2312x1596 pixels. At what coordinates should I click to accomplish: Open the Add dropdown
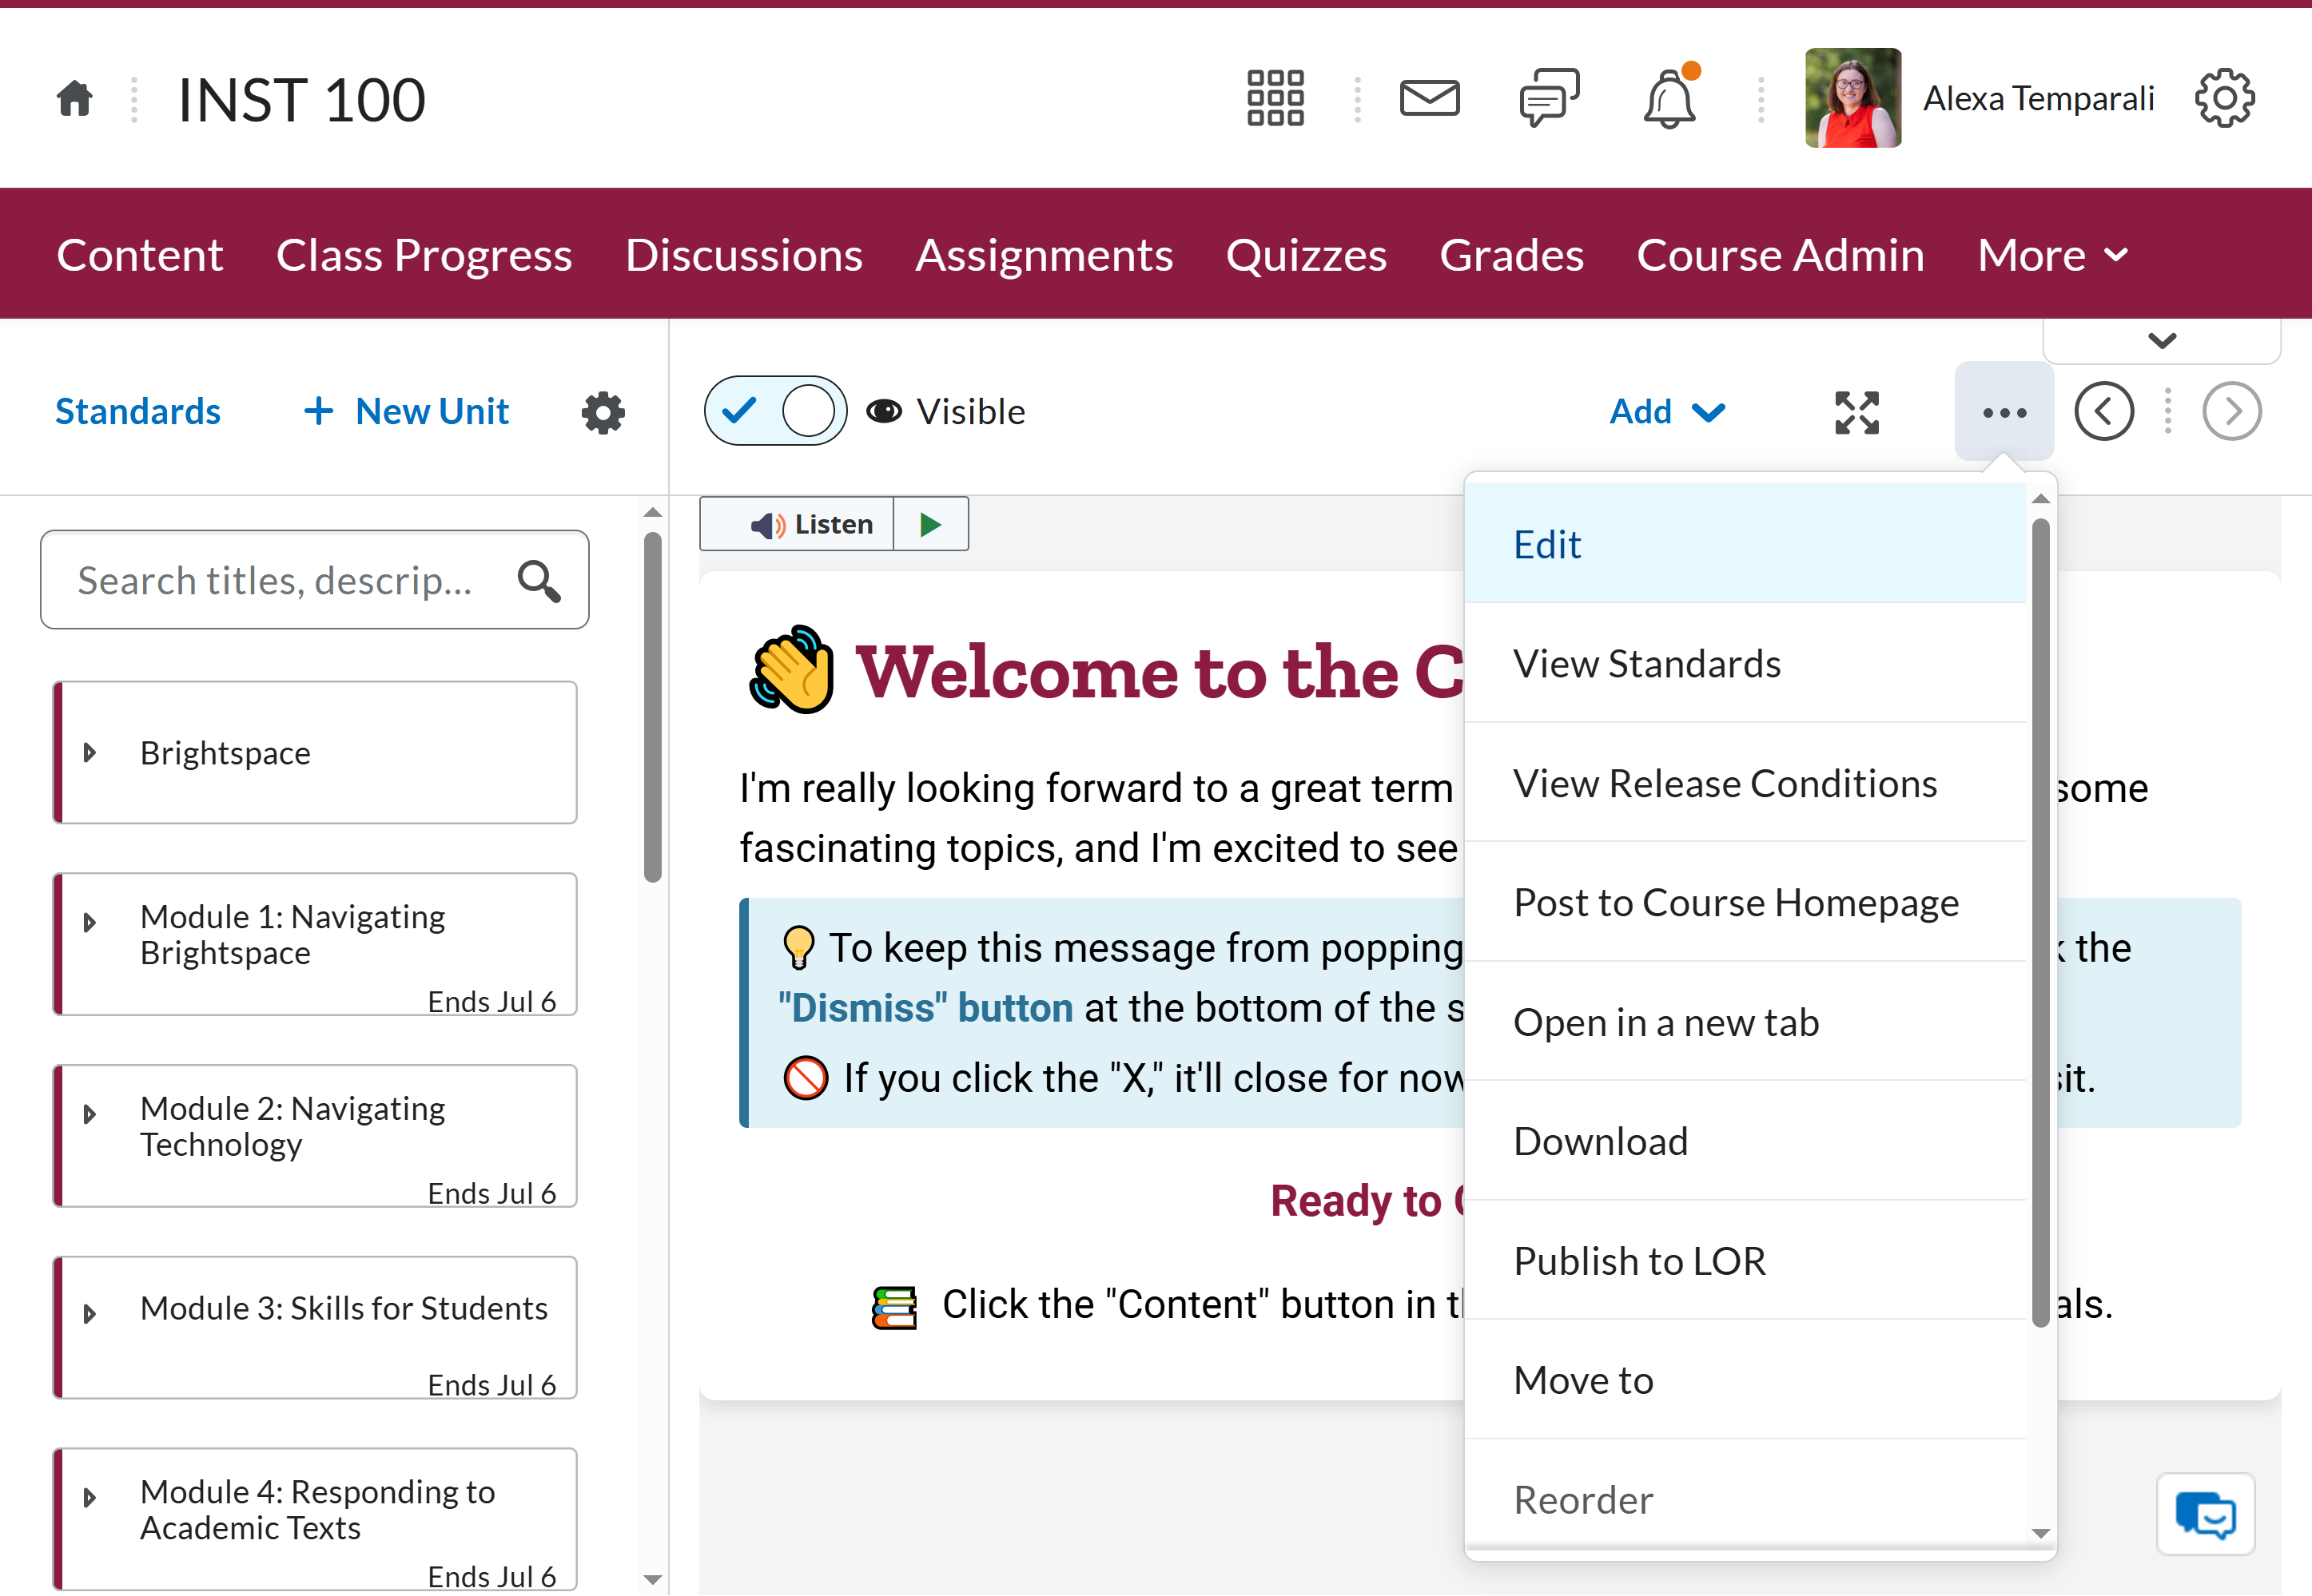click(1668, 412)
